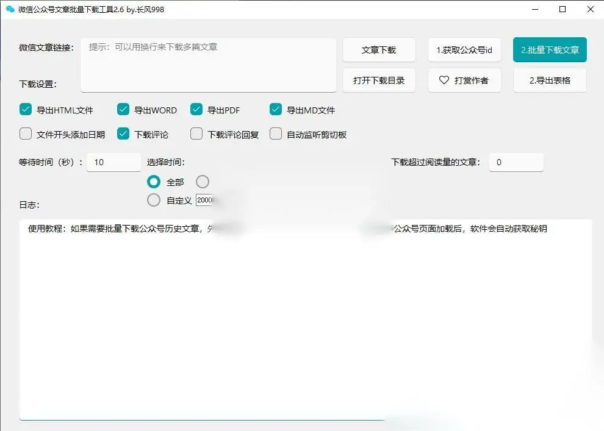Close the downloader window
This screenshot has width=604, height=431.
(591, 9)
